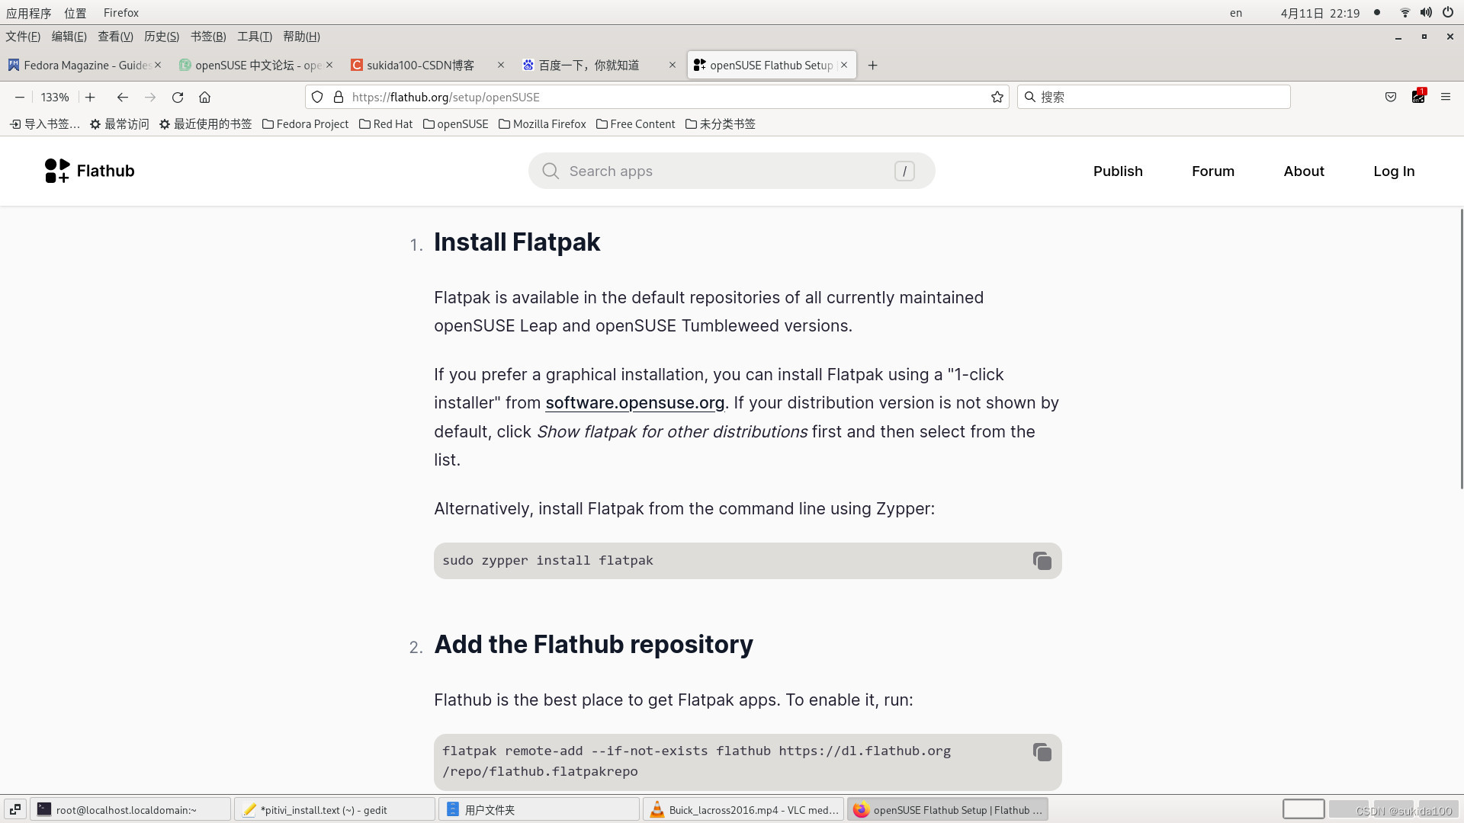Copy the flatpak remote-add command
The height and width of the screenshot is (823, 1464).
[1042, 752]
